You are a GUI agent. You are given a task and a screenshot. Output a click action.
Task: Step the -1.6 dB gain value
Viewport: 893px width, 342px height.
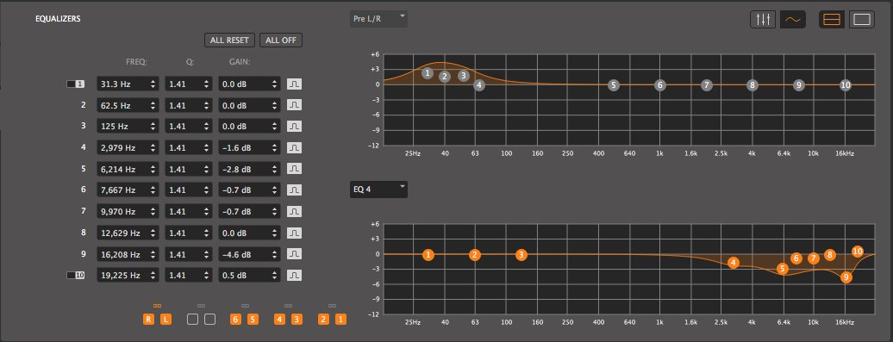coord(274,148)
